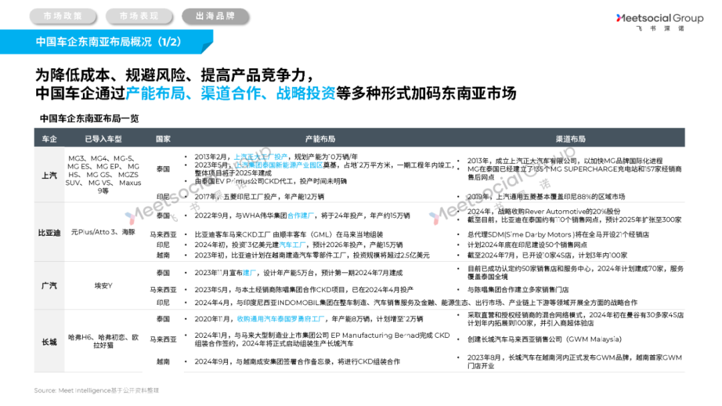Click 计划2024年底在印尼建设50个销售网点 entry
This screenshot has width=722, height=406.
(527, 245)
